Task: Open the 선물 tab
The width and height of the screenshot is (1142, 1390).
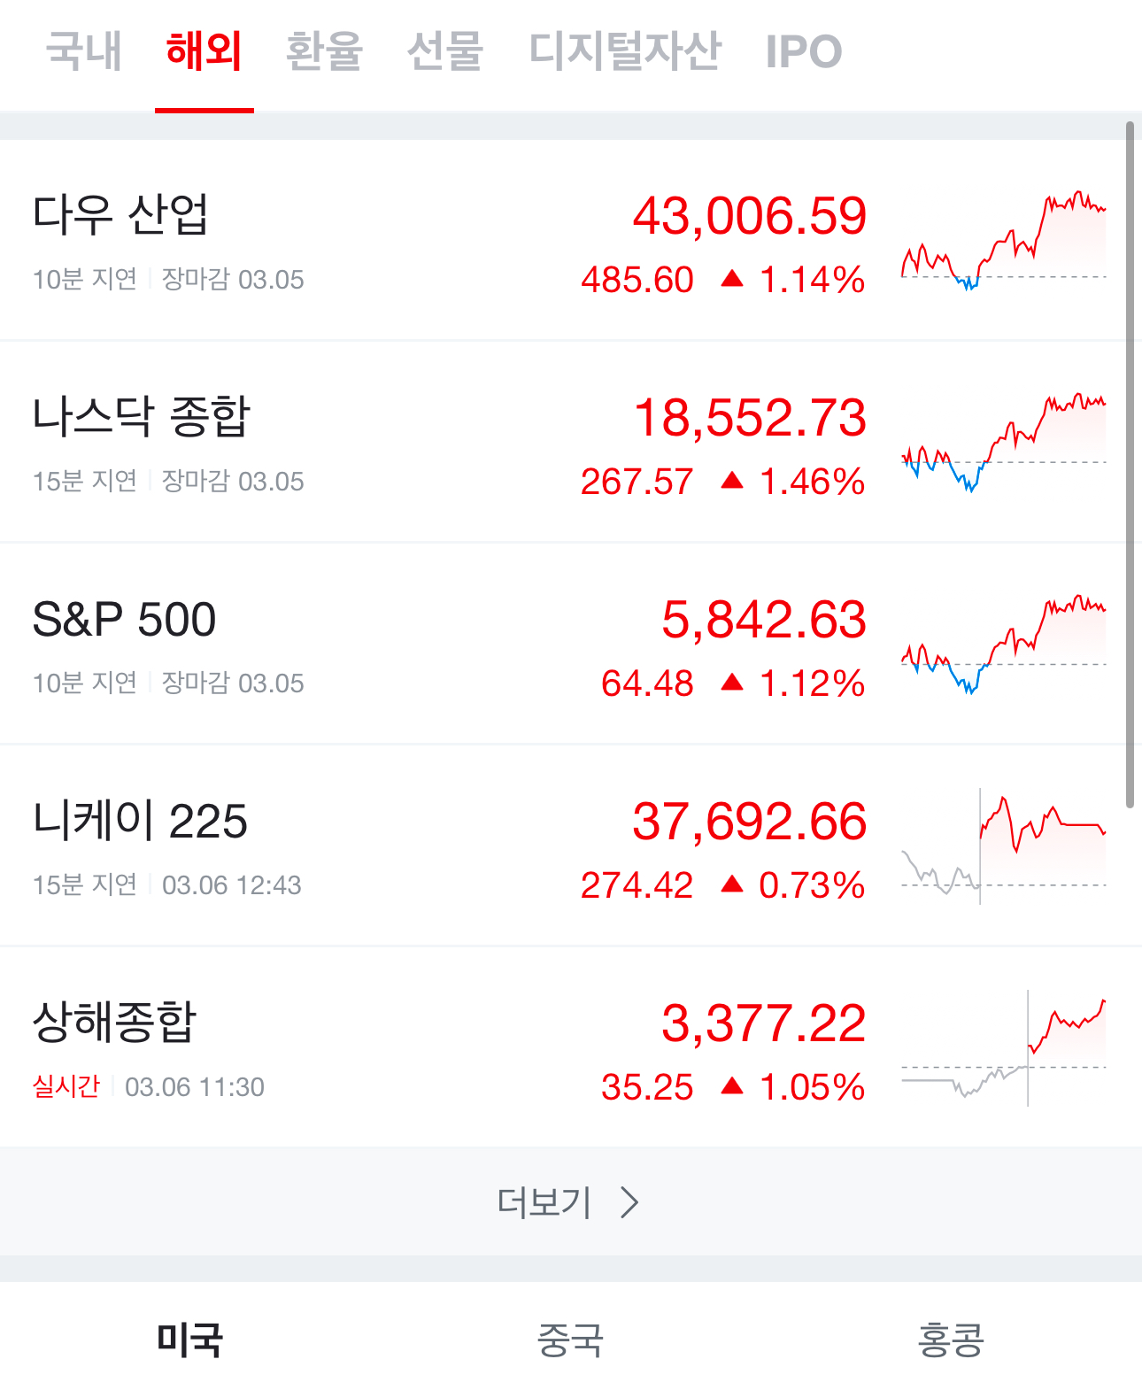Action: coord(445,51)
